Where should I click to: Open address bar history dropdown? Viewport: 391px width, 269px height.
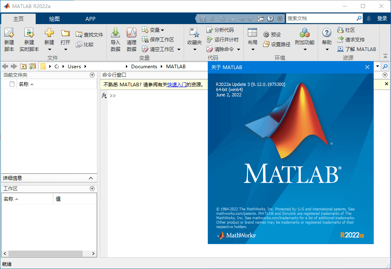(377, 66)
